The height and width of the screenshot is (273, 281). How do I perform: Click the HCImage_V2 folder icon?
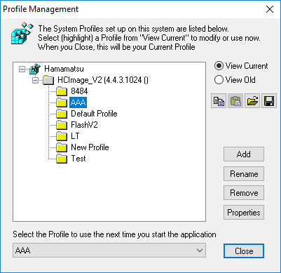[48, 80]
